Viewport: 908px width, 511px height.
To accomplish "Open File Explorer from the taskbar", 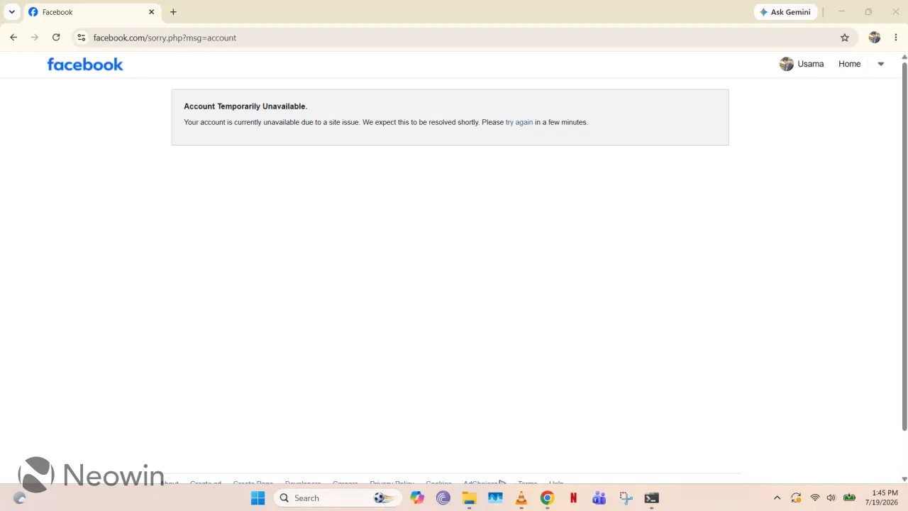I will 469,498.
